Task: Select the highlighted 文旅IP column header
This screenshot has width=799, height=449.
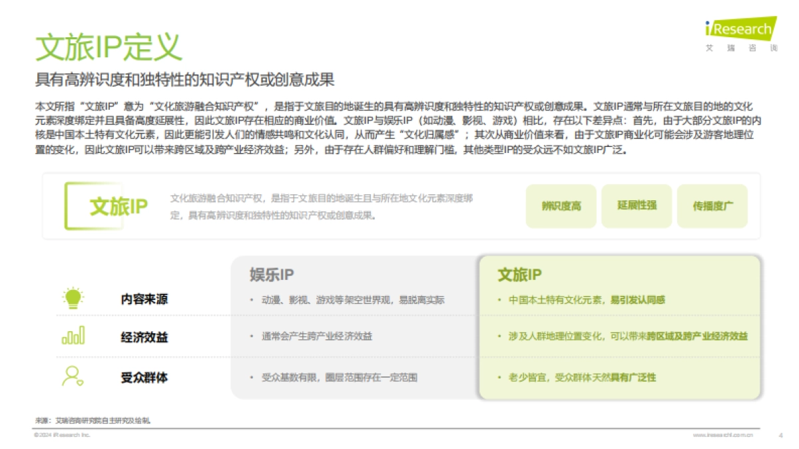Action: tap(519, 273)
